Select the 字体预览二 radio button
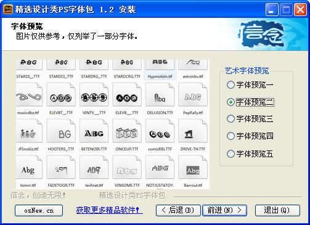Viewport: 310px width, 225px height. 230,102
